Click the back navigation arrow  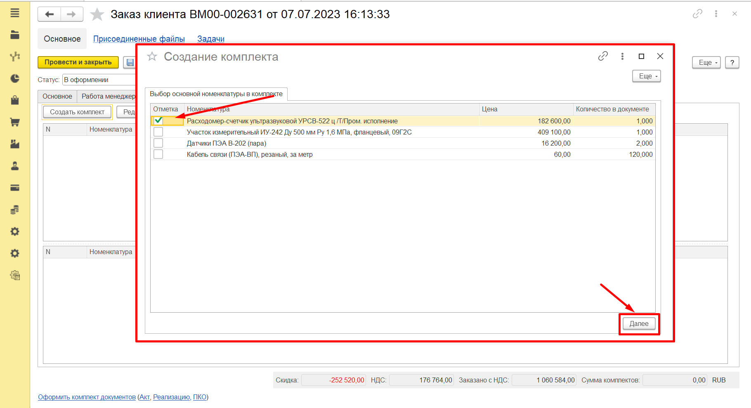tap(50, 14)
